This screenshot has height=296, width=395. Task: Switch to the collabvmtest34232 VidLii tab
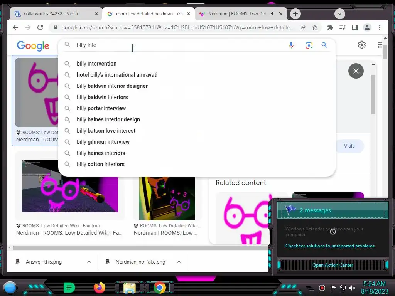tap(56, 14)
